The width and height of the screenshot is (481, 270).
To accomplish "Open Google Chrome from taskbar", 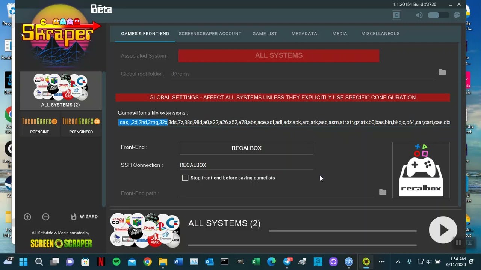I will click(147, 261).
